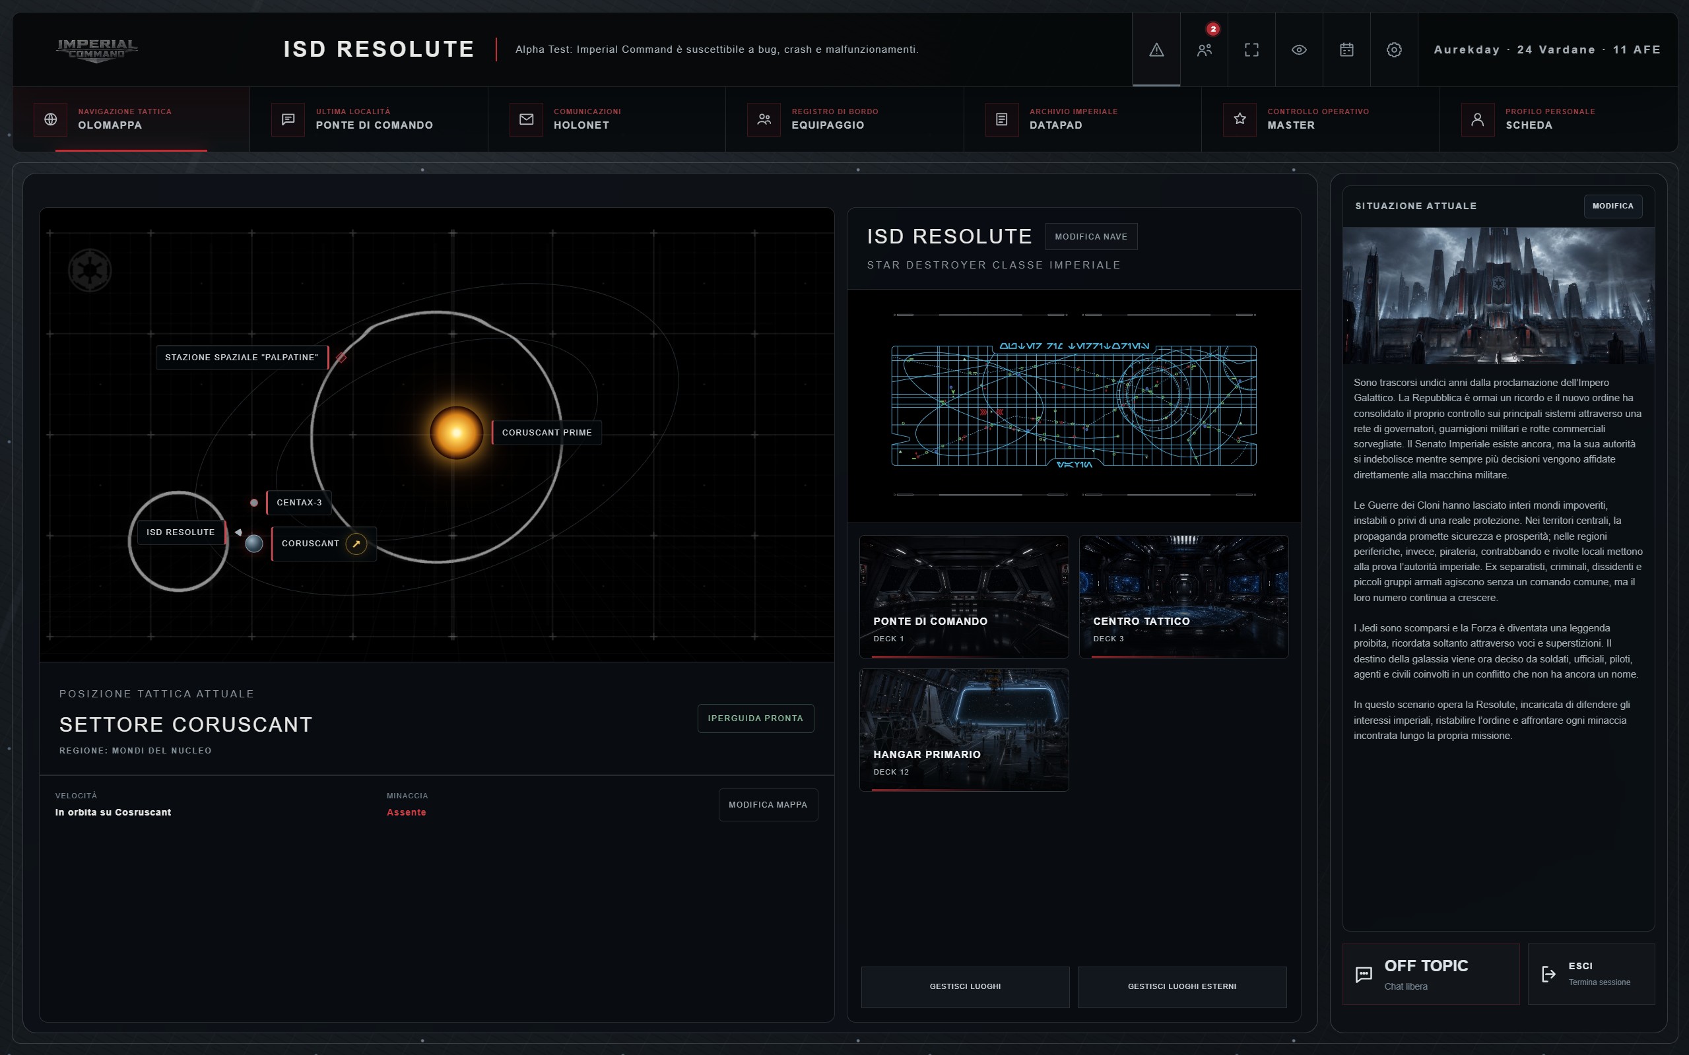
Task: Click 'Regione: Mondi del Nucleo' text
Action: coord(135,751)
